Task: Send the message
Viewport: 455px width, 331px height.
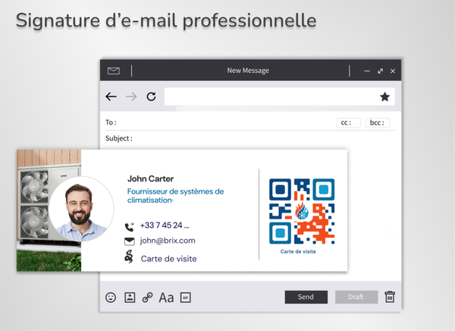Action: (x=306, y=297)
